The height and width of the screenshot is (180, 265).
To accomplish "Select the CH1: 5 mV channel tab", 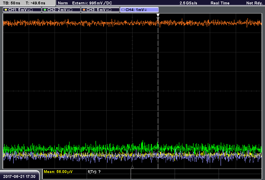I will [22, 10].
